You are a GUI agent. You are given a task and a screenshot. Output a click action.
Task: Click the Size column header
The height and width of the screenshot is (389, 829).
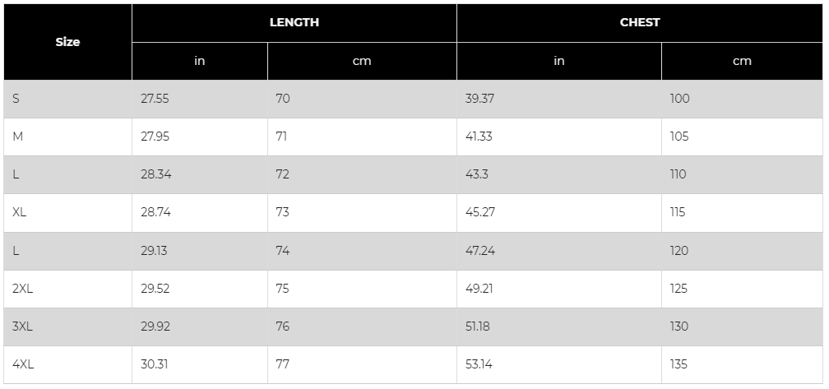point(67,42)
